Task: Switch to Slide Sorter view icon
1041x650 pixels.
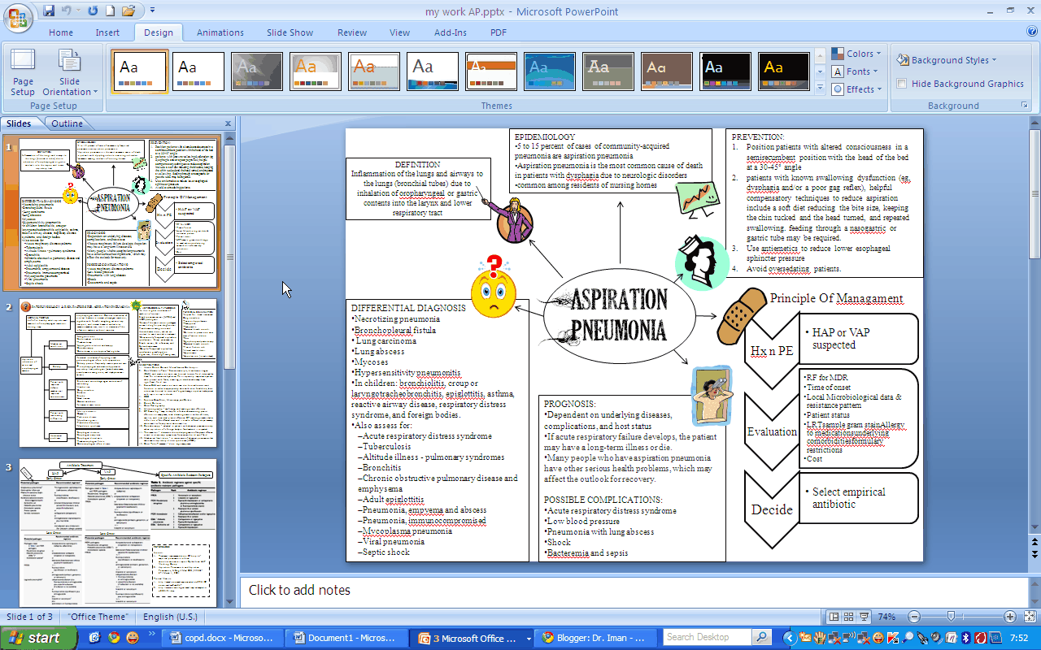Action: pyautogui.click(x=848, y=617)
